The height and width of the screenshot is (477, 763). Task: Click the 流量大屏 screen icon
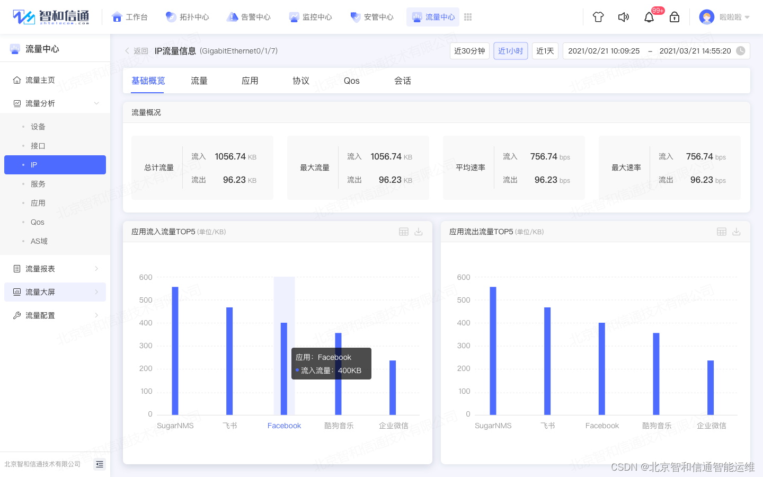[17, 292]
